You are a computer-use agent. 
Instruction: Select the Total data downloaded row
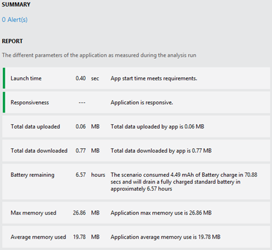[x=136, y=150]
